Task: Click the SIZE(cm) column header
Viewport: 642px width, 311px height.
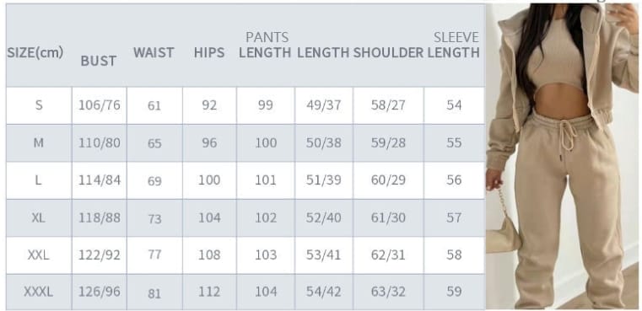Action: click(35, 52)
